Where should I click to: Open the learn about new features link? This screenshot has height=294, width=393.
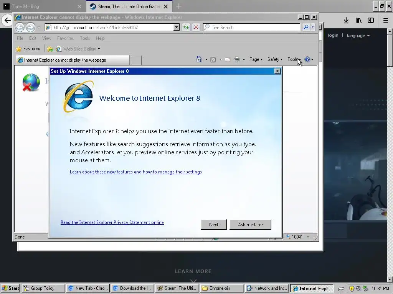pyautogui.click(x=135, y=172)
